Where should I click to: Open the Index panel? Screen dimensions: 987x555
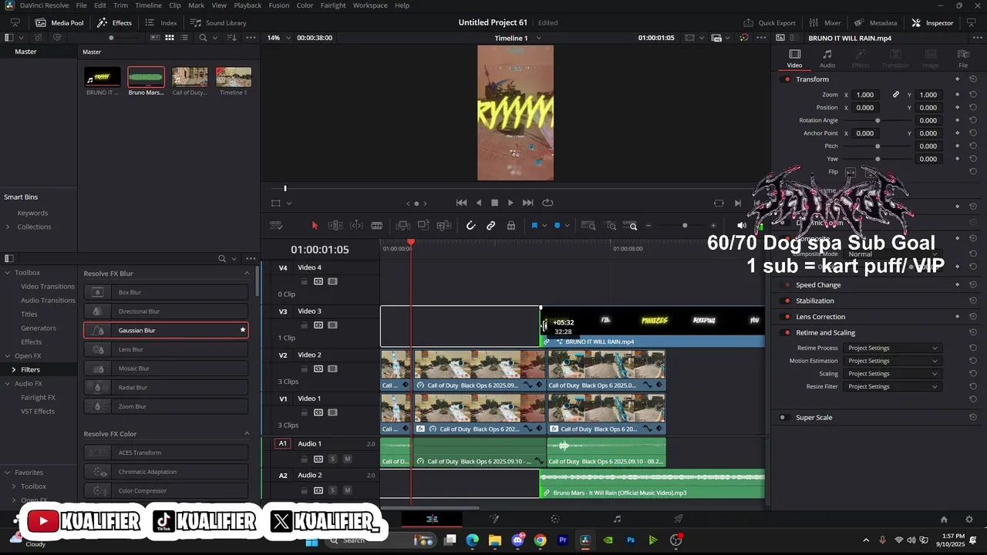tap(161, 23)
